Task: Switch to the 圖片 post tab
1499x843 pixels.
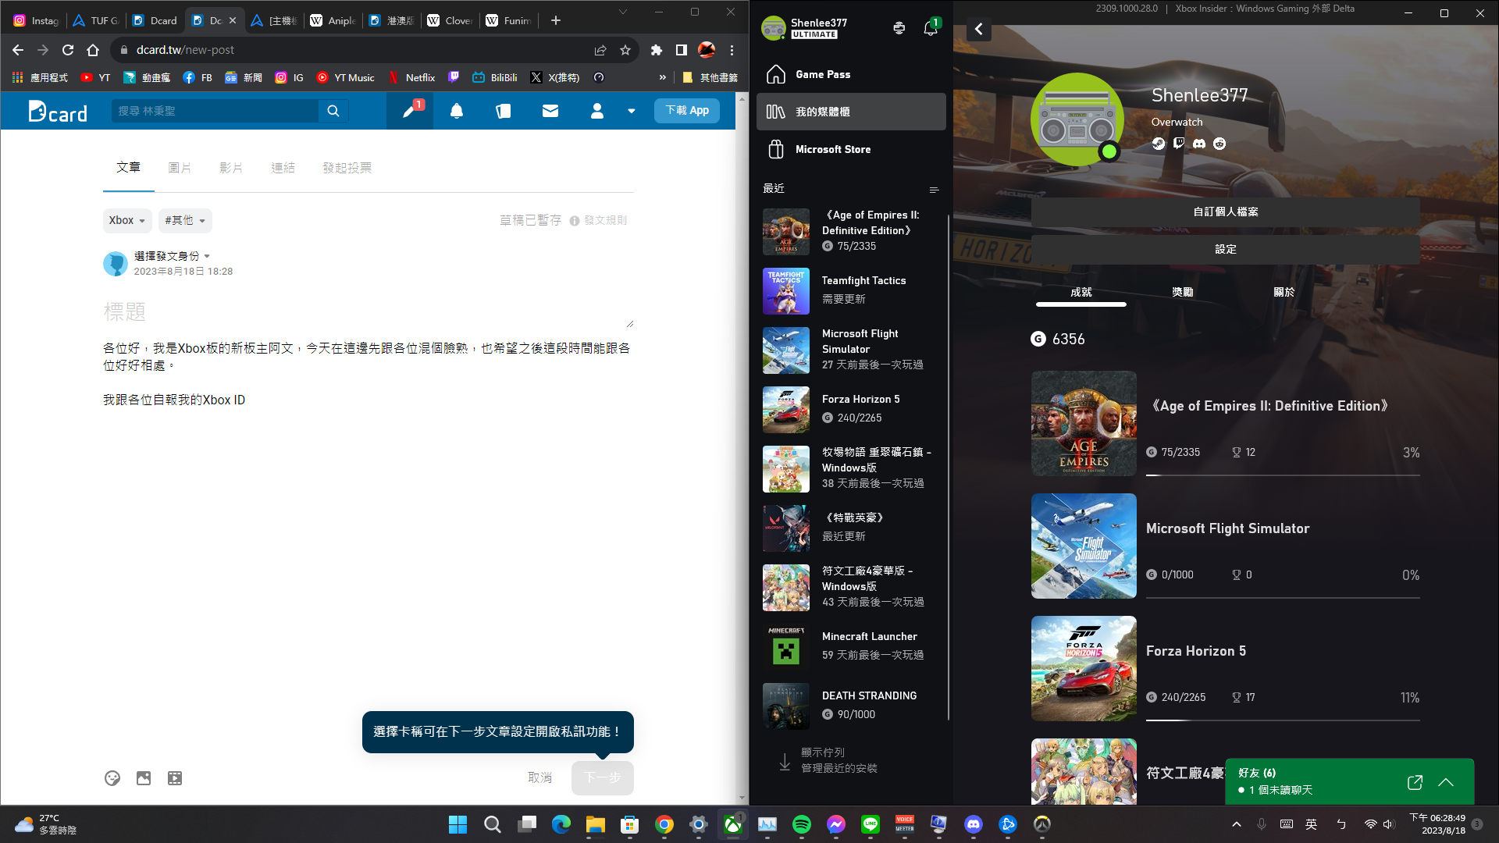Action: (180, 168)
